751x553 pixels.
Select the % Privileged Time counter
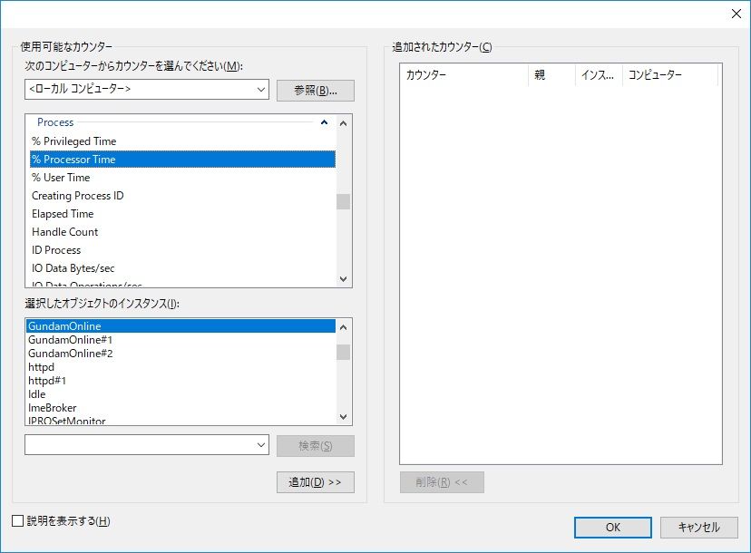click(74, 141)
